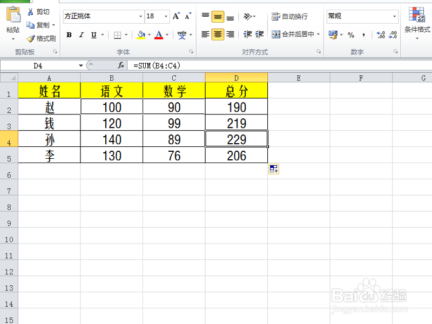Toggle Italic formatting

tap(82, 35)
